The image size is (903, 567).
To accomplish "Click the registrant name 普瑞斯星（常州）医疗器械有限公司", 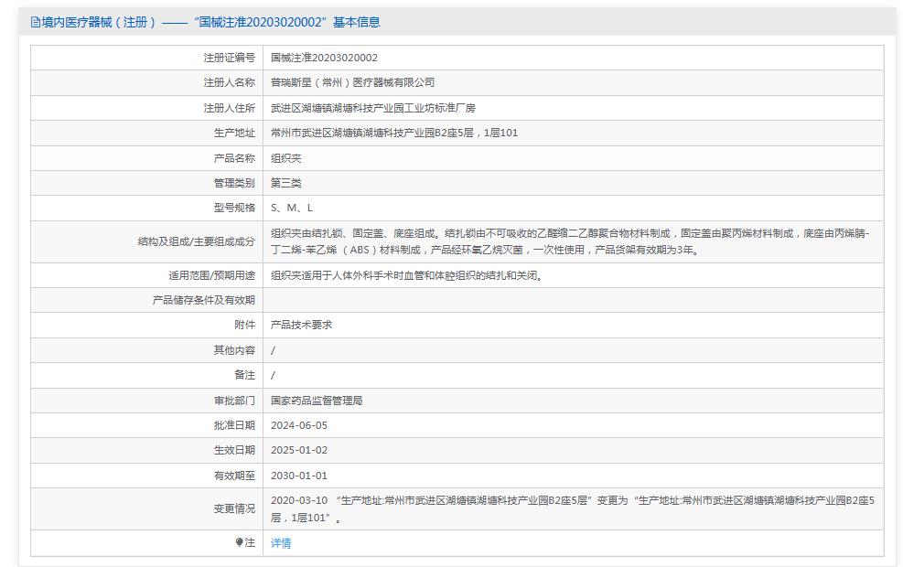I will pyautogui.click(x=352, y=83).
